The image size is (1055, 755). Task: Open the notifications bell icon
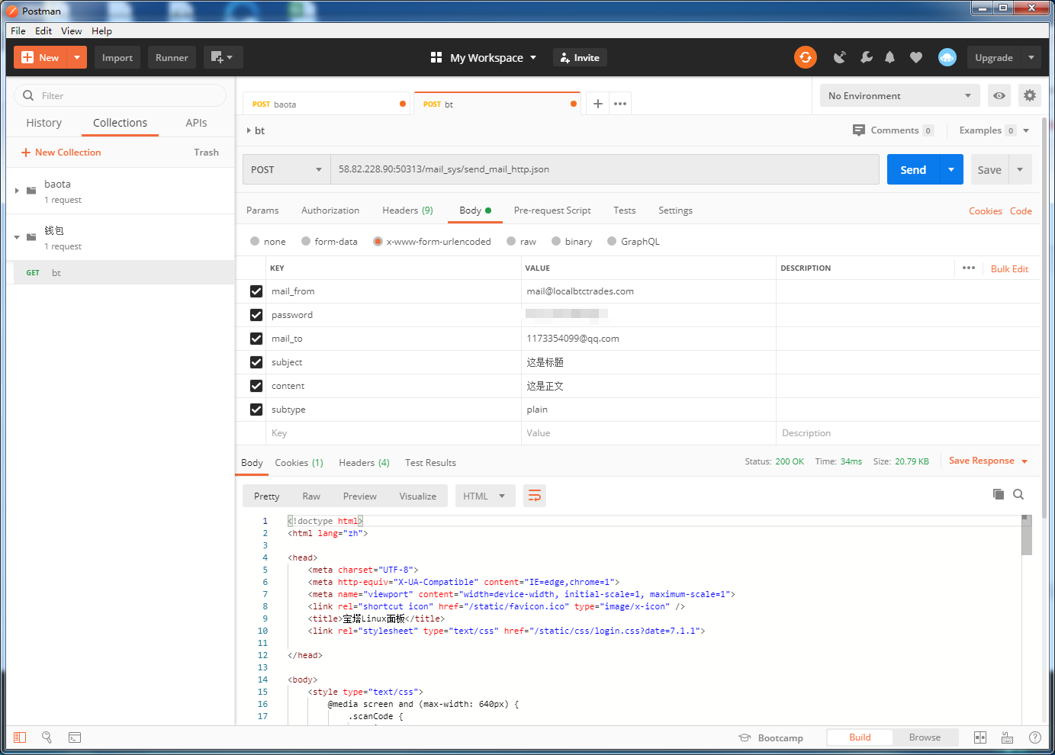(889, 57)
